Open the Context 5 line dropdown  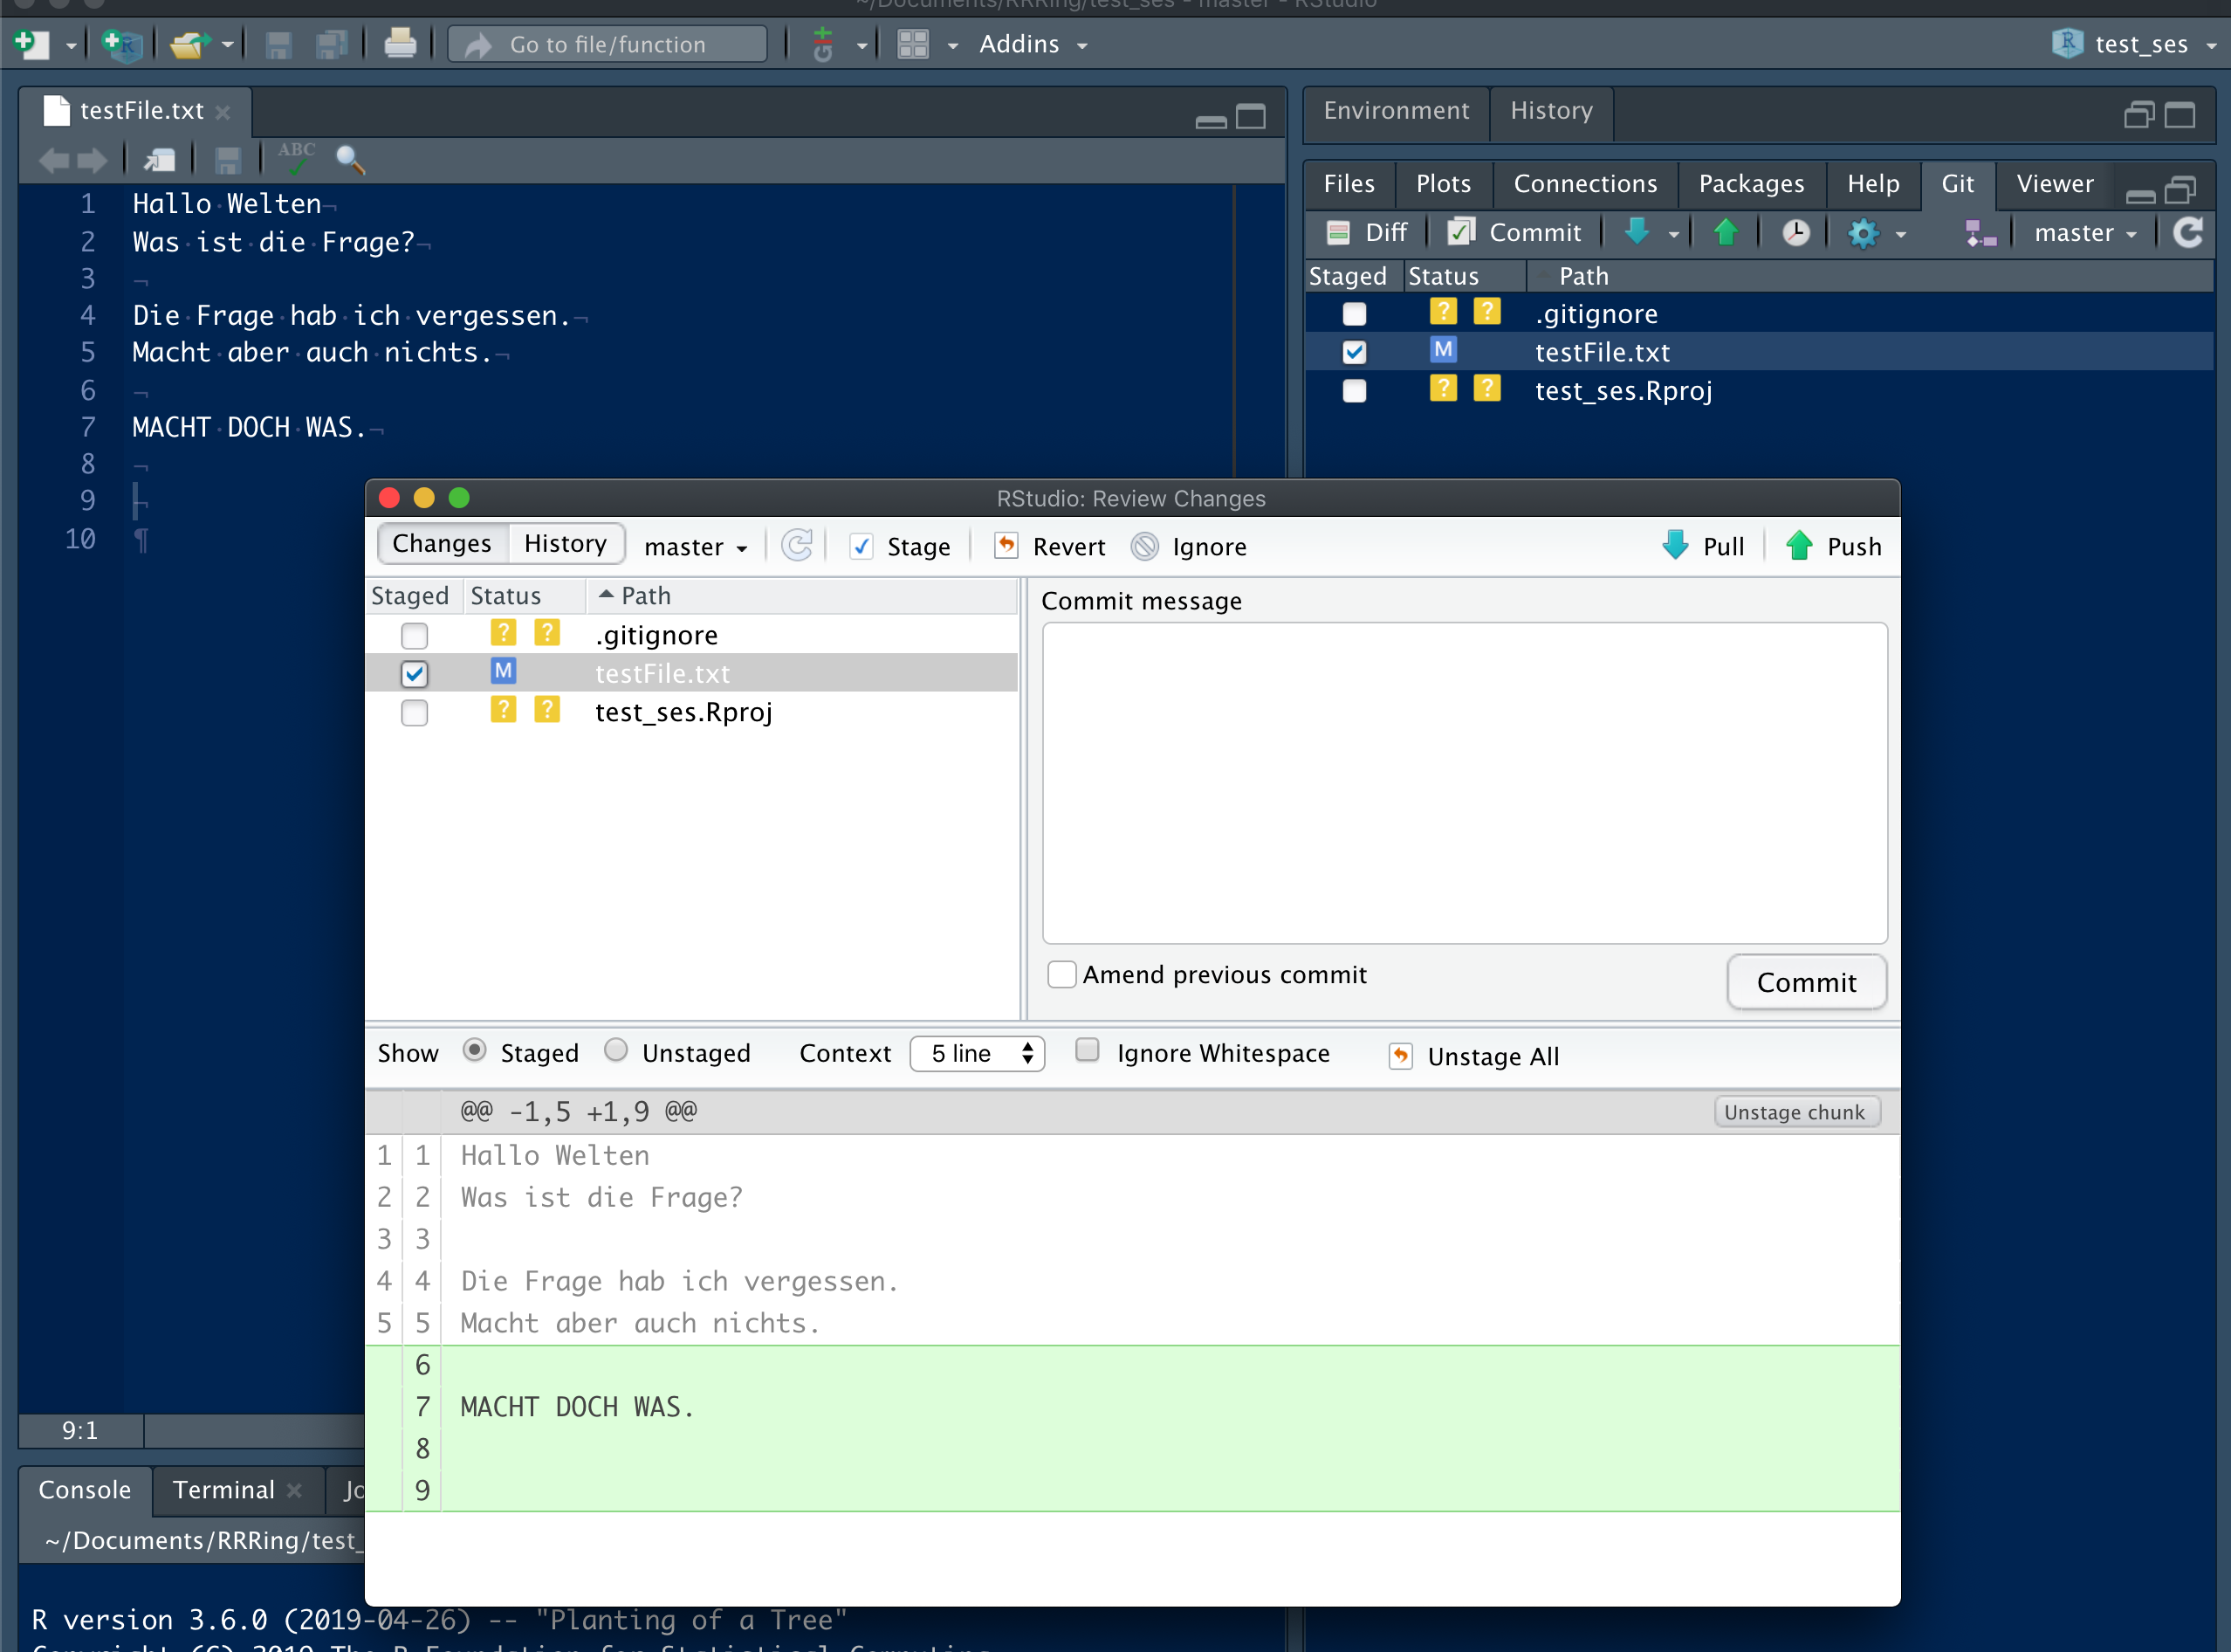click(978, 1054)
